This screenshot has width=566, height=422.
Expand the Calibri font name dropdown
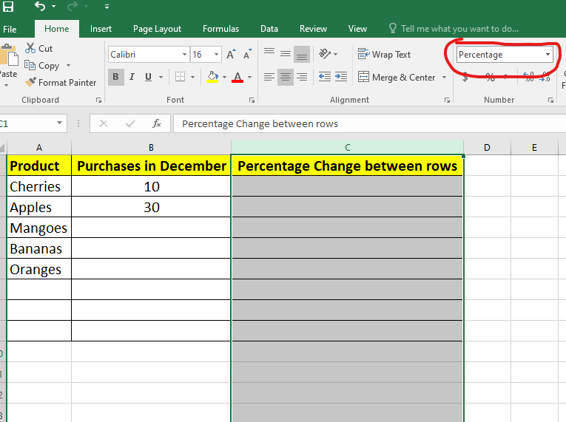tap(184, 55)
